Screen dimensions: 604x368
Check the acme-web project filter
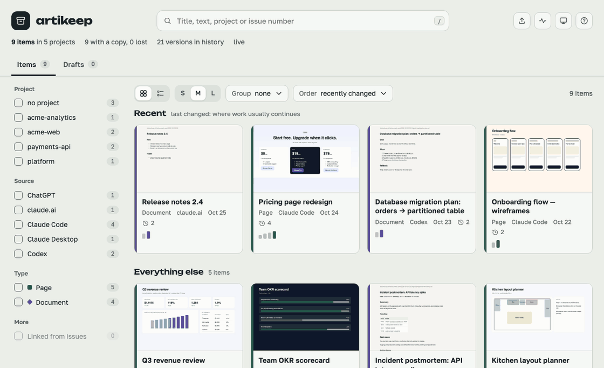(x=18, y=132)
